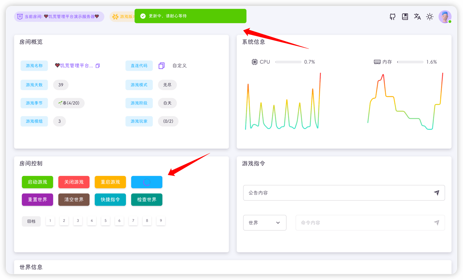Copy the game name with its copy icon
Image resolution: width=463 pixels, height=280 pixels.
tap(97, 65)
